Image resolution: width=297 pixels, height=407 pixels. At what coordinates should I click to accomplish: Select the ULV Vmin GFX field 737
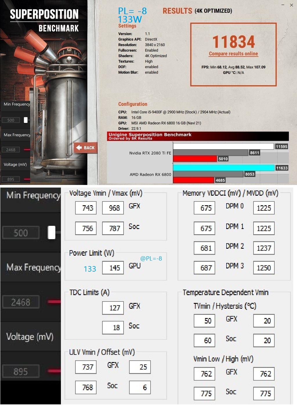[86, 367]
